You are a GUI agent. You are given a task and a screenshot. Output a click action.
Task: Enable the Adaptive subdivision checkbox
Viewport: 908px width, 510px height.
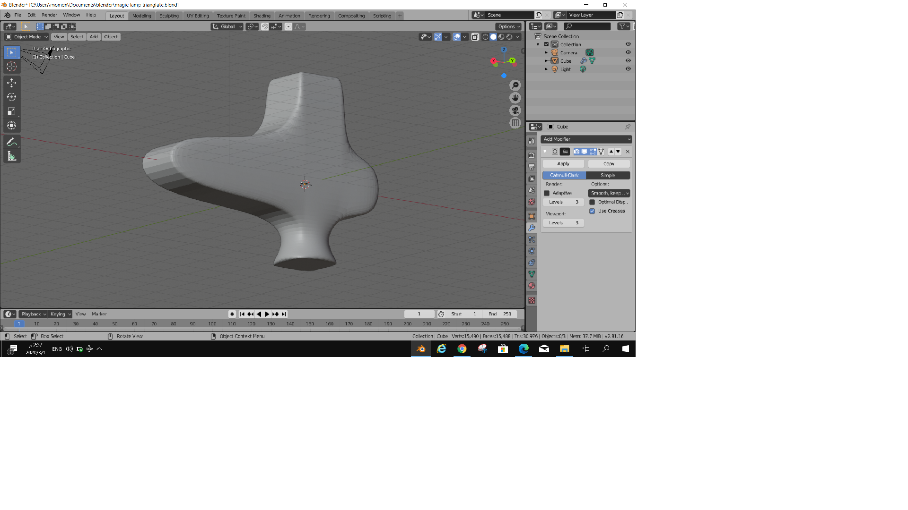[547, 193]
